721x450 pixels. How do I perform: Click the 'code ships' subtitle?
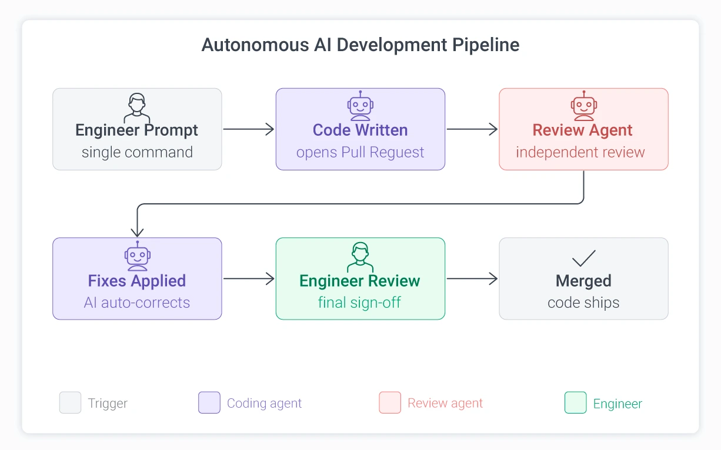point(583,303)
